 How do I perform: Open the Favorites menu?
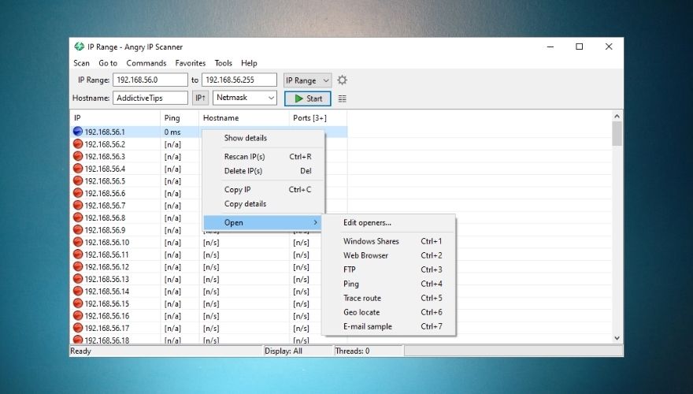coord(190,63)
